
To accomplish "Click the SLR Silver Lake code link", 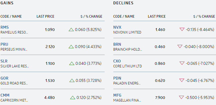I will [x=4, y=61].
